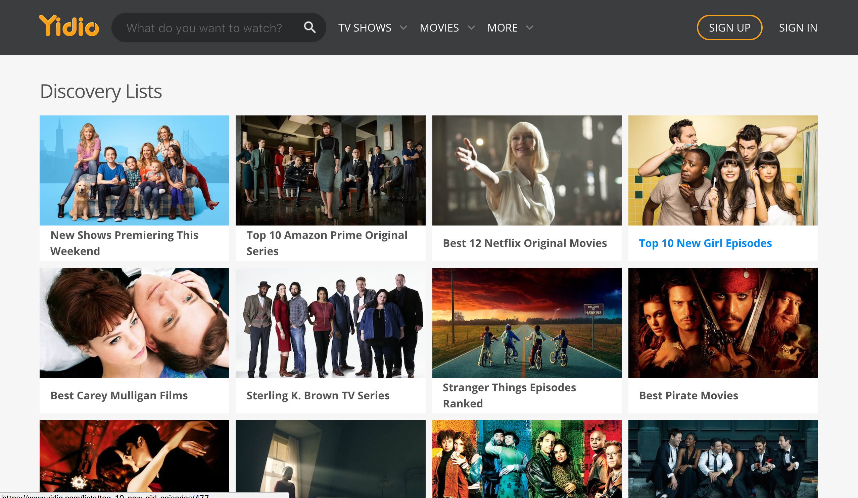Open New Shows Premiering This Weekend thumbnail
Screen dimensions: 858x498
point(134,170)
